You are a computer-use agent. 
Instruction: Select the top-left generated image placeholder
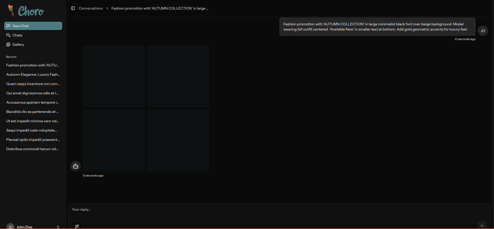tap(114, 76)
